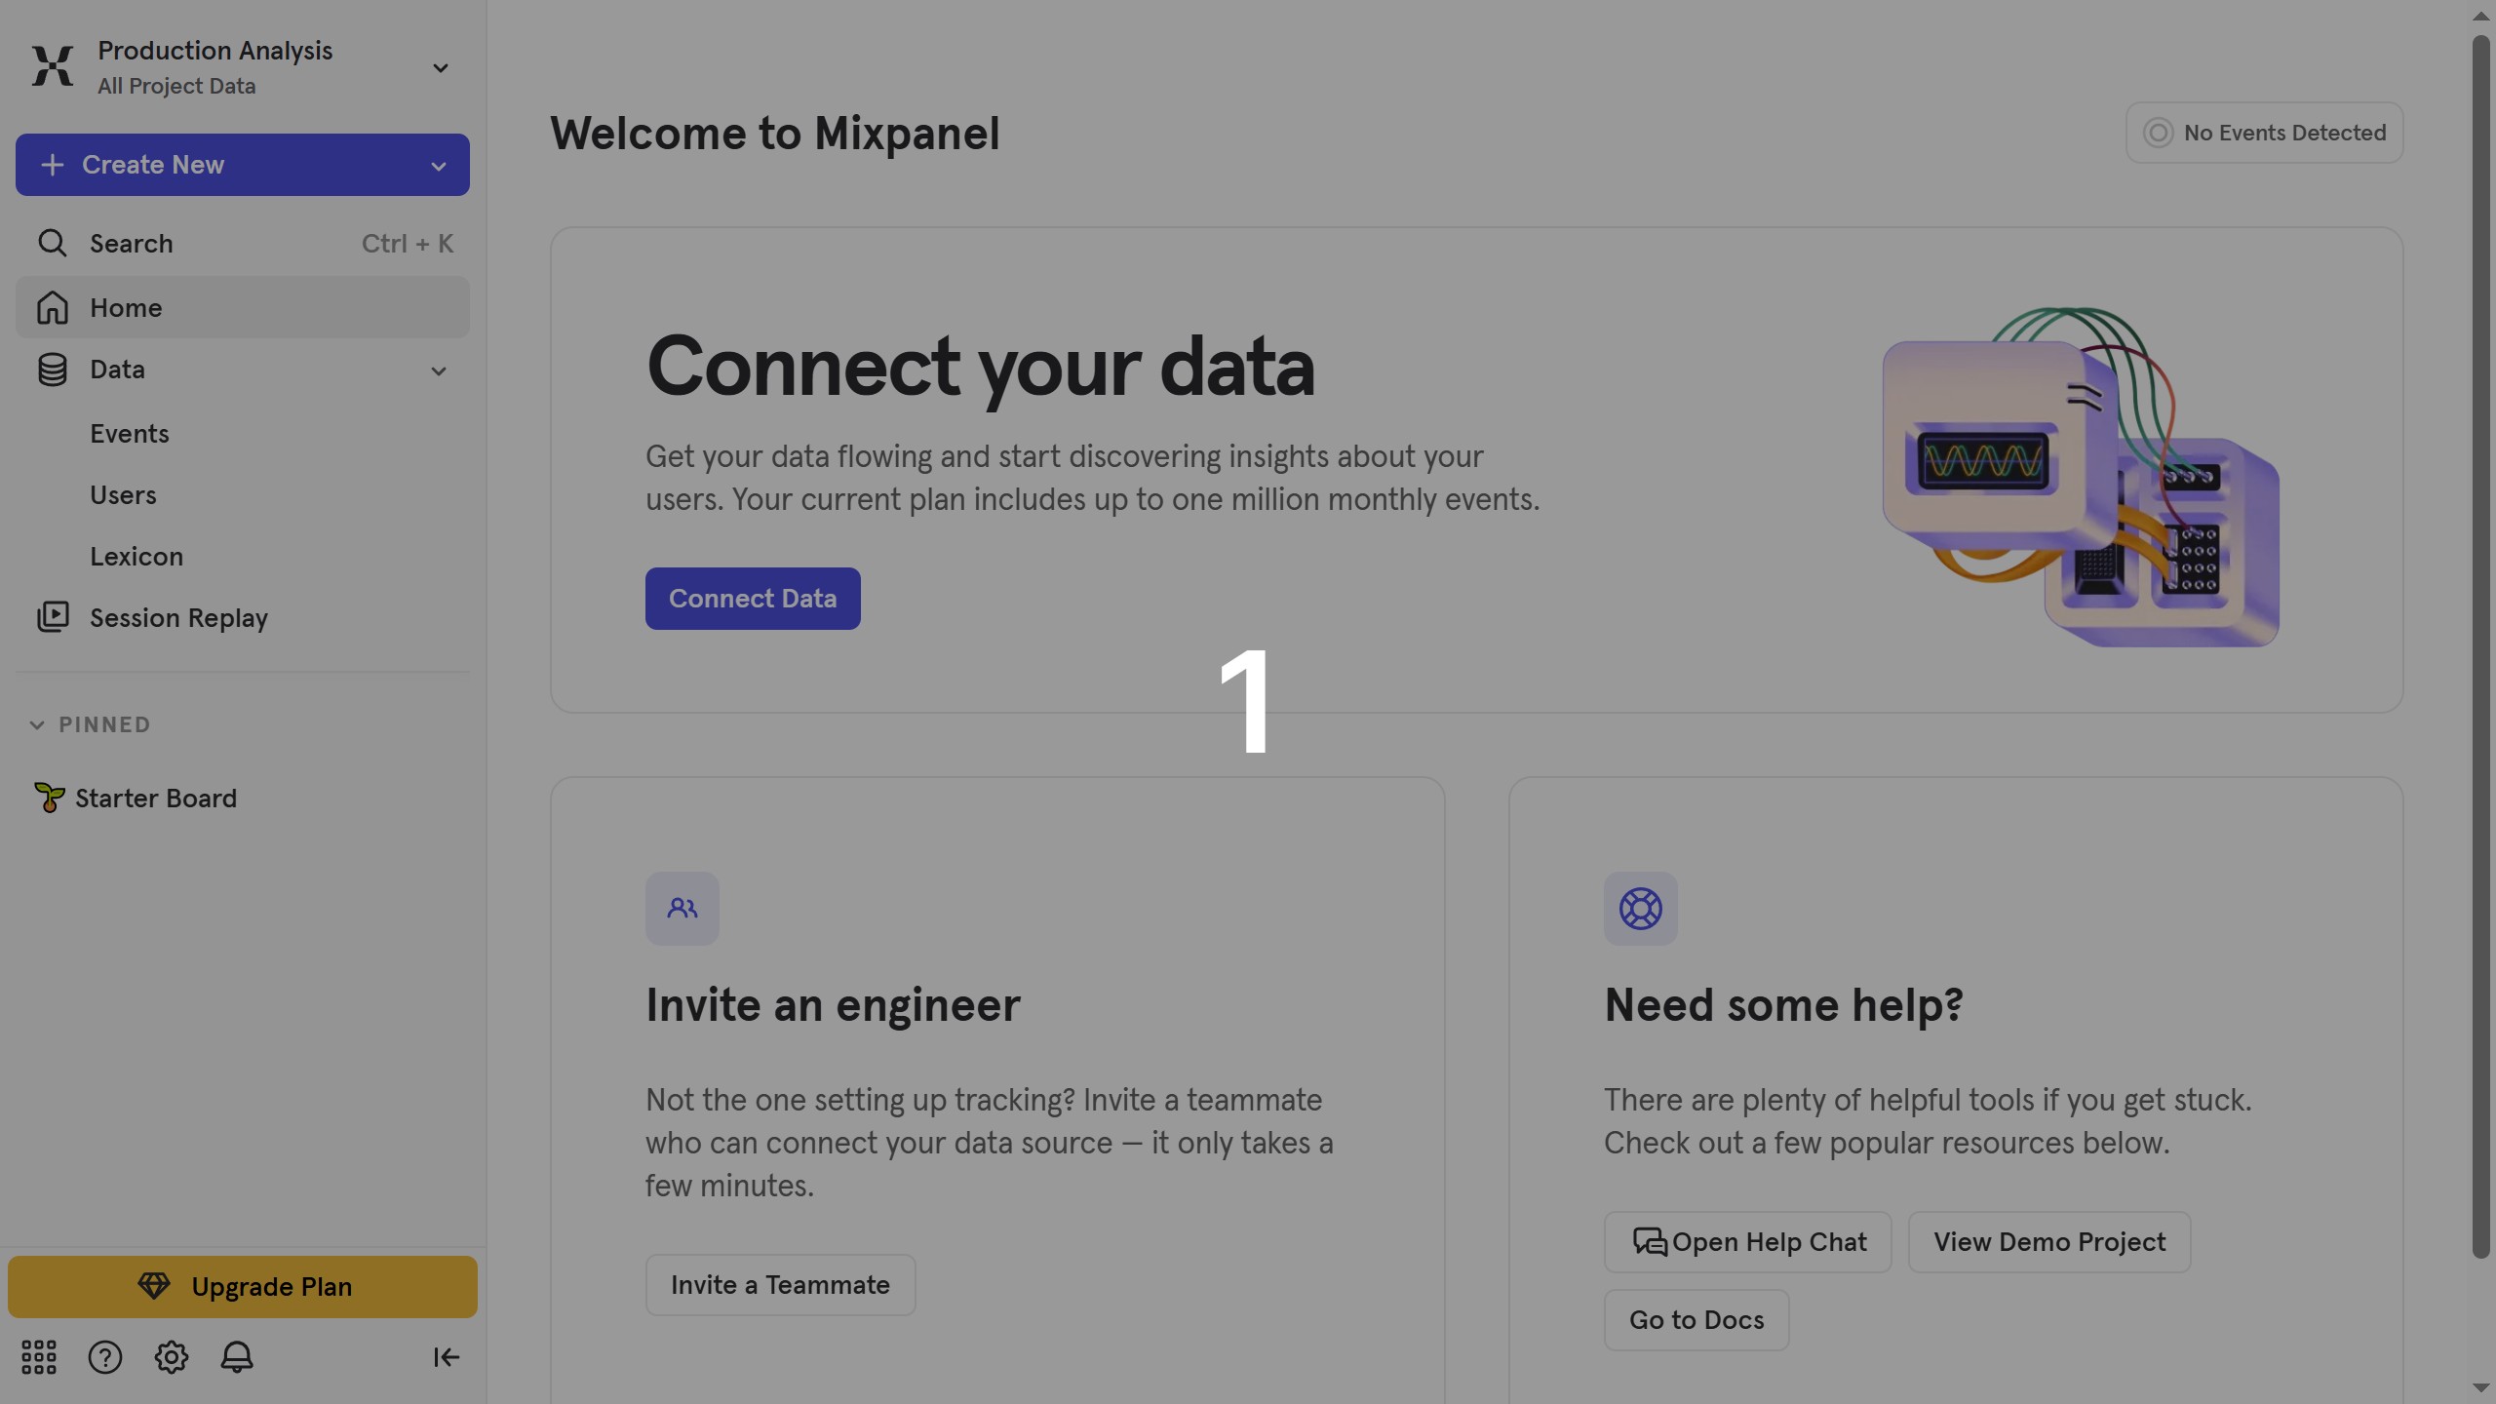This screenshot has height=1404, width=2496.
Task: Open the Starter Board pinned item
Action: click(243, 798)
